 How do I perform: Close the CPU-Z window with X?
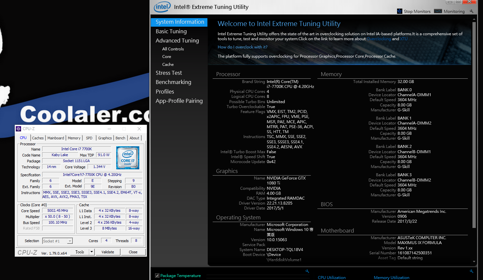tap(139, 129)
